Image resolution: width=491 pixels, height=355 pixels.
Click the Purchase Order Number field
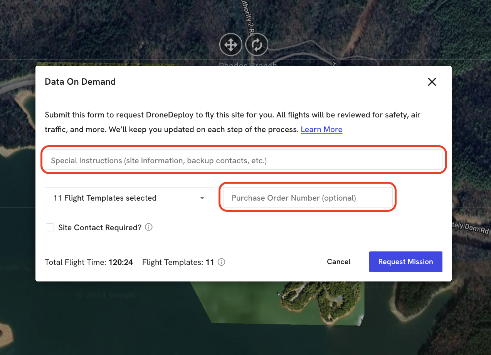click(x=307, y=198)
